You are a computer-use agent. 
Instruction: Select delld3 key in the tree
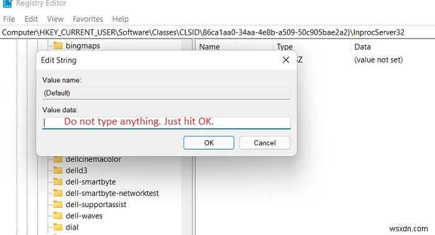[x=76, y=171]
